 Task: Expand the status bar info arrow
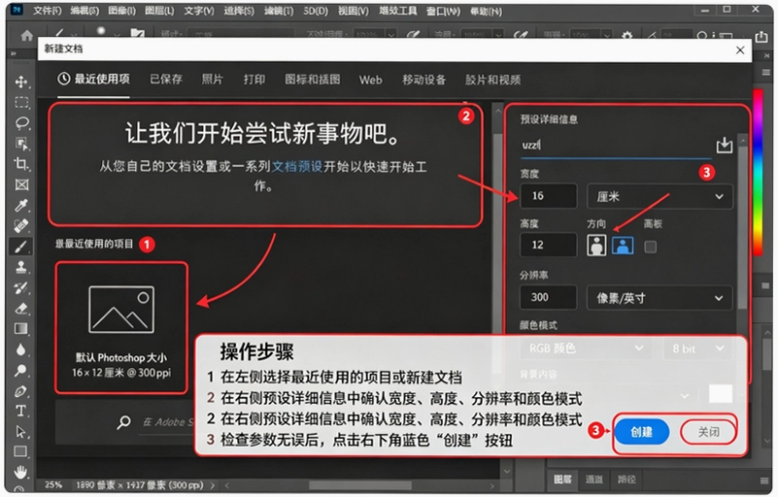213,485
